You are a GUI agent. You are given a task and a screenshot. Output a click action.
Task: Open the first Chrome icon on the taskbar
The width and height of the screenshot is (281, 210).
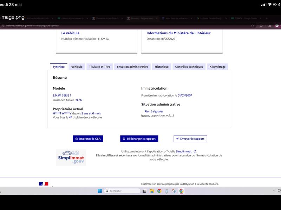(x=159, y=191)
